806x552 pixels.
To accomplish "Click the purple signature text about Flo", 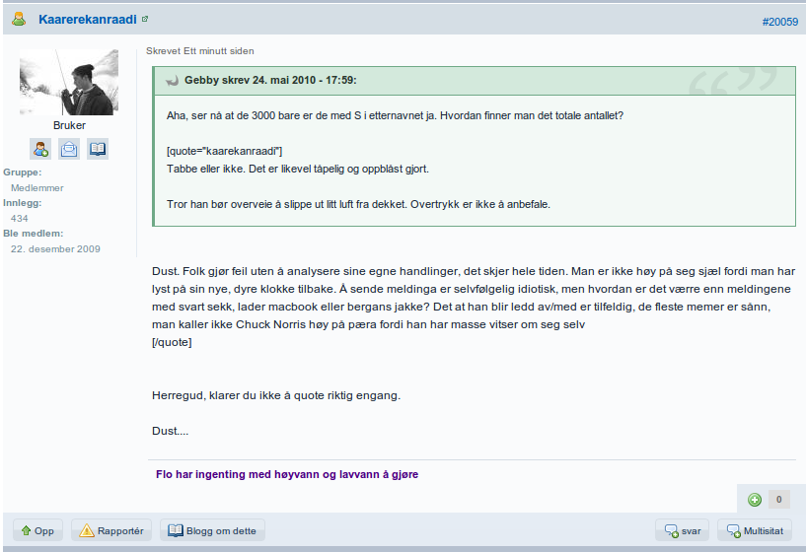I will coord(287,474).
